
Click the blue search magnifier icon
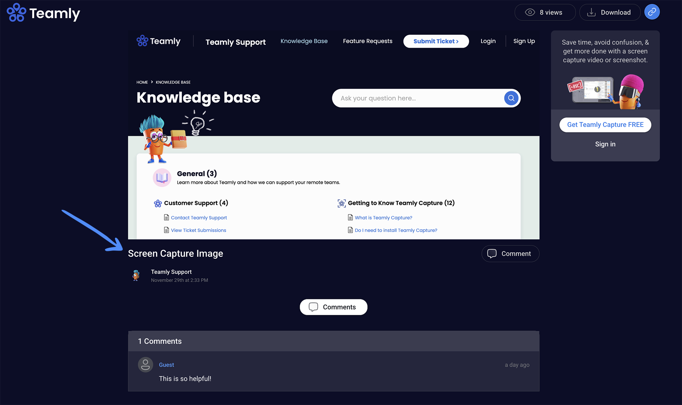[x=511, y=98]
